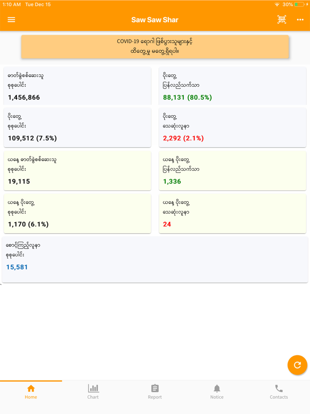This screenshot has height=414, width=310.
Task: Tap the 1,336 recovered today card
Action: pyautogui.click(x=232, y=170)
